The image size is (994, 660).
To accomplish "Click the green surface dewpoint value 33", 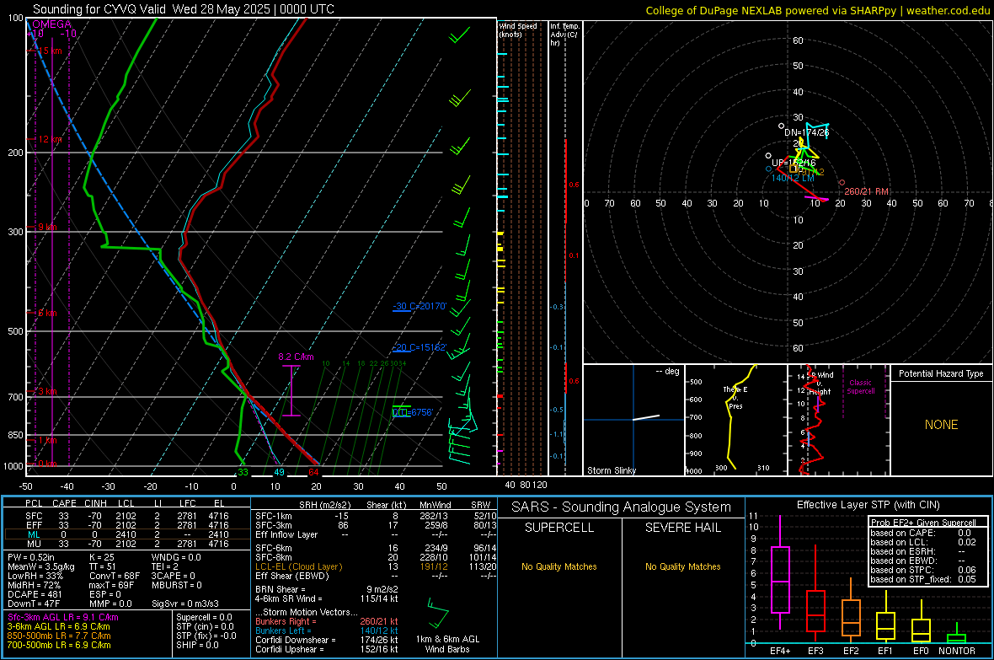I will 243,471.
